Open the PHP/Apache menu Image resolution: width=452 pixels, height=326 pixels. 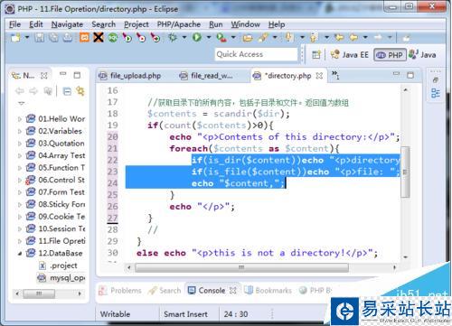pos(179,24)
